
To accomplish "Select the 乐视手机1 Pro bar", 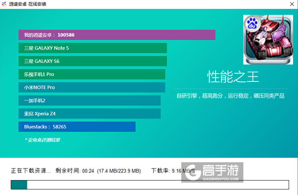I will 92,74.
